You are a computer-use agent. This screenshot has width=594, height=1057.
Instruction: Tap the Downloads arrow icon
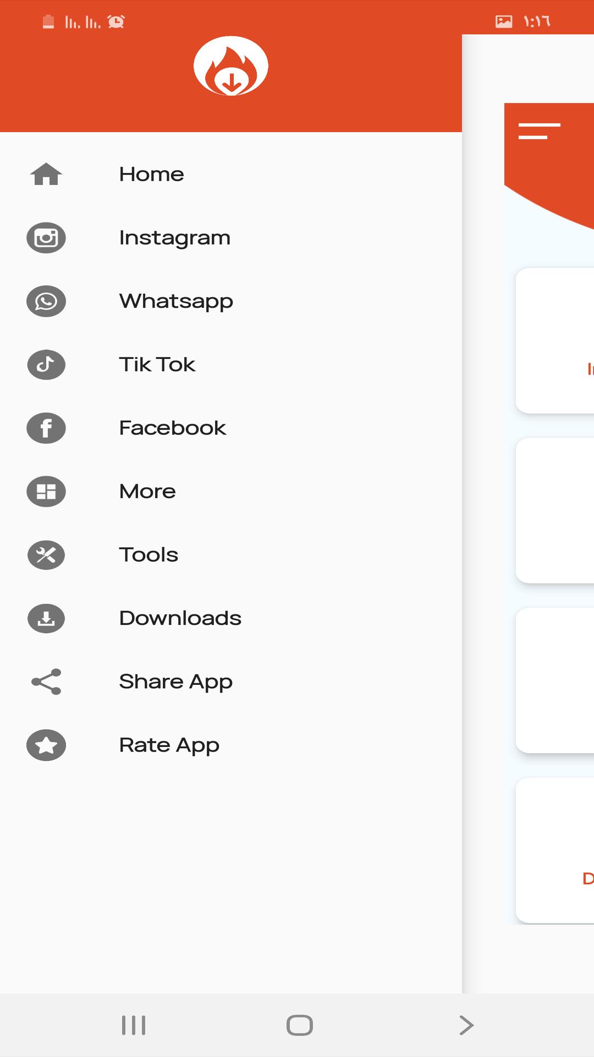click(46, 618)
